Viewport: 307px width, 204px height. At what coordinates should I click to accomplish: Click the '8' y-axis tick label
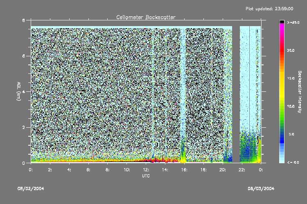(x=24, y=20)
